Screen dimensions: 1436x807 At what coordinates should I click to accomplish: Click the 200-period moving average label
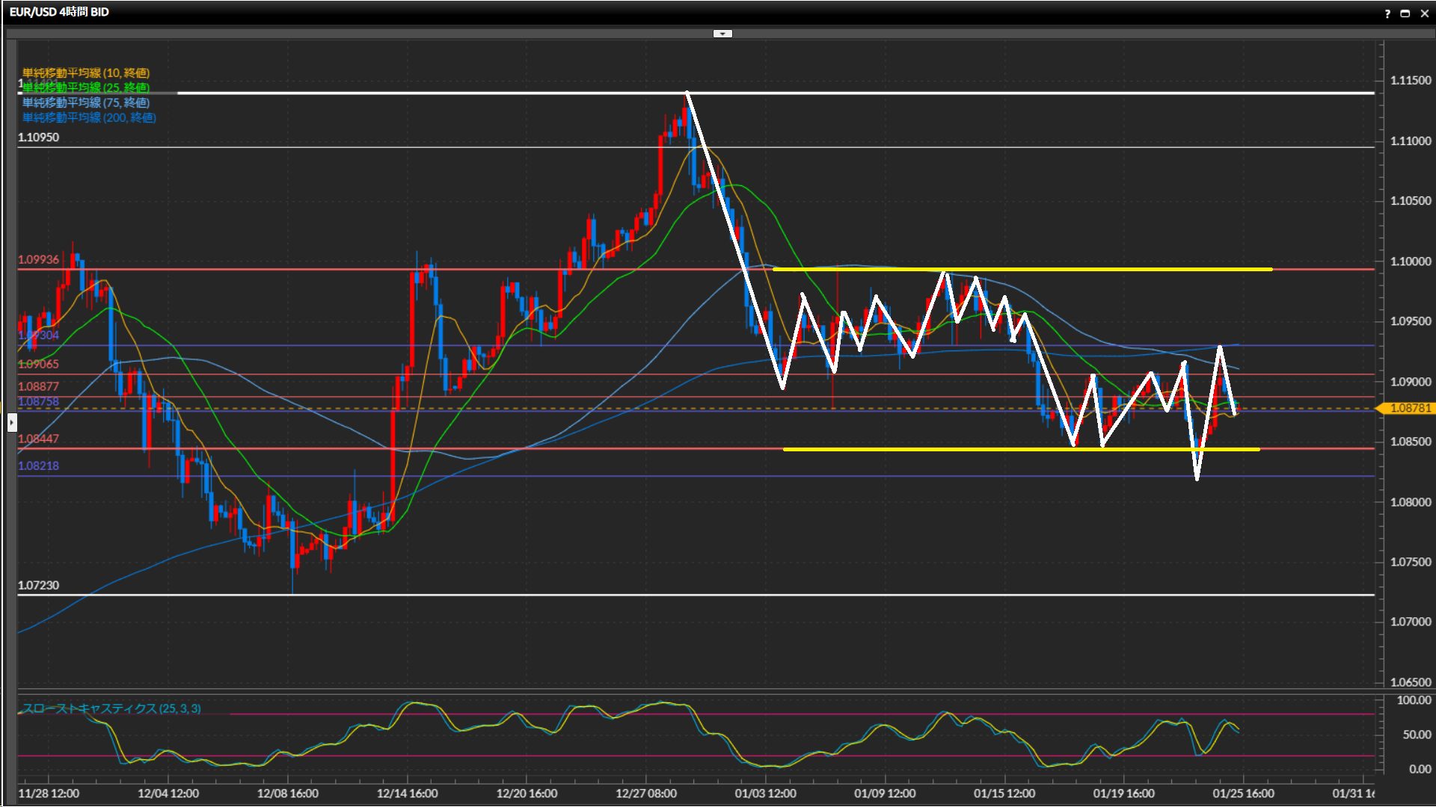89,117
